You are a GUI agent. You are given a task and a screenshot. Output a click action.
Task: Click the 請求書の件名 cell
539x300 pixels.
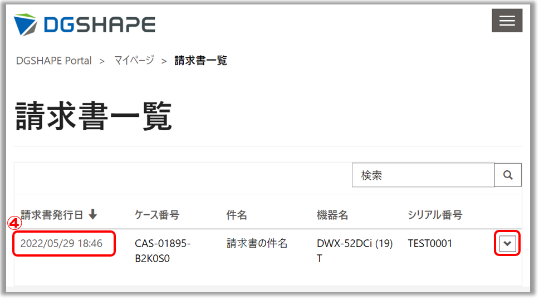(257, 243)
